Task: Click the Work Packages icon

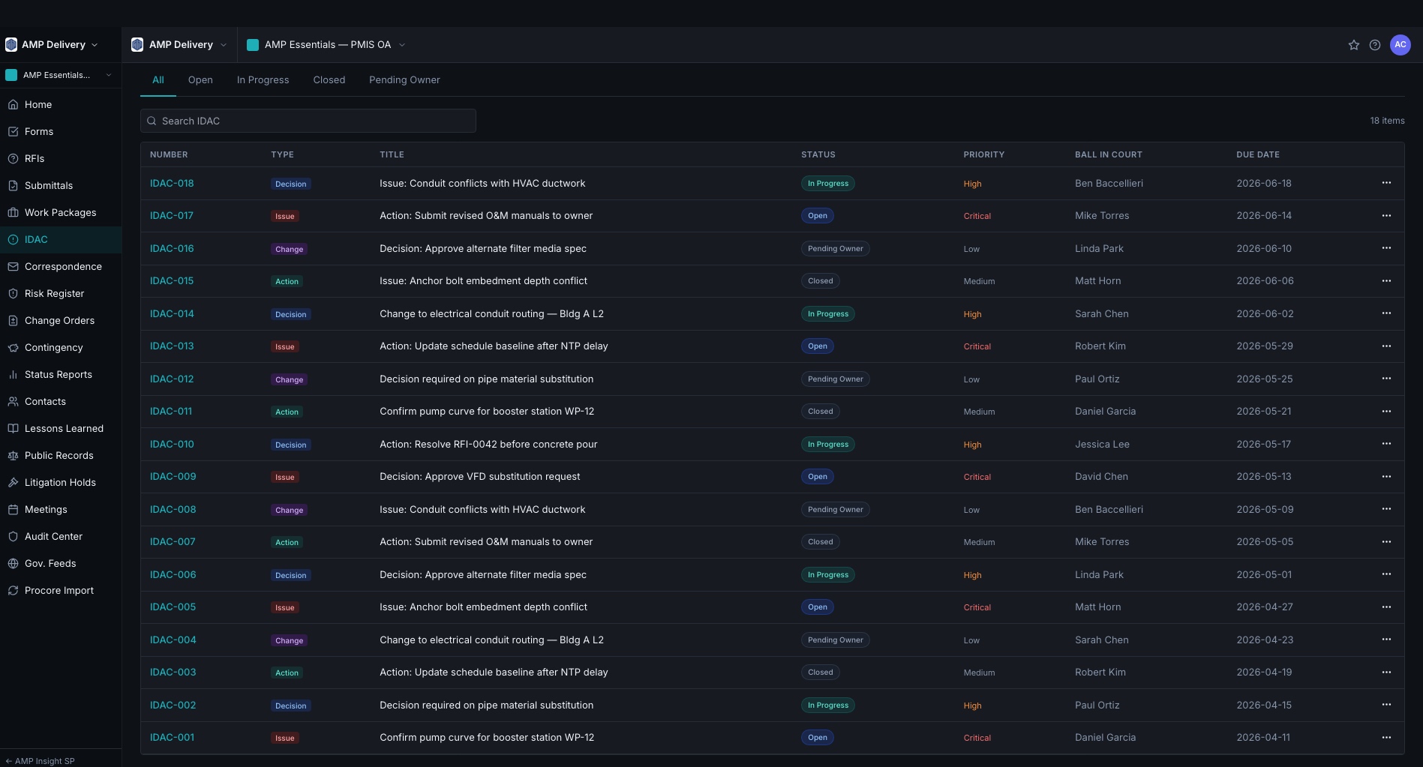Action: pos(13,213)
